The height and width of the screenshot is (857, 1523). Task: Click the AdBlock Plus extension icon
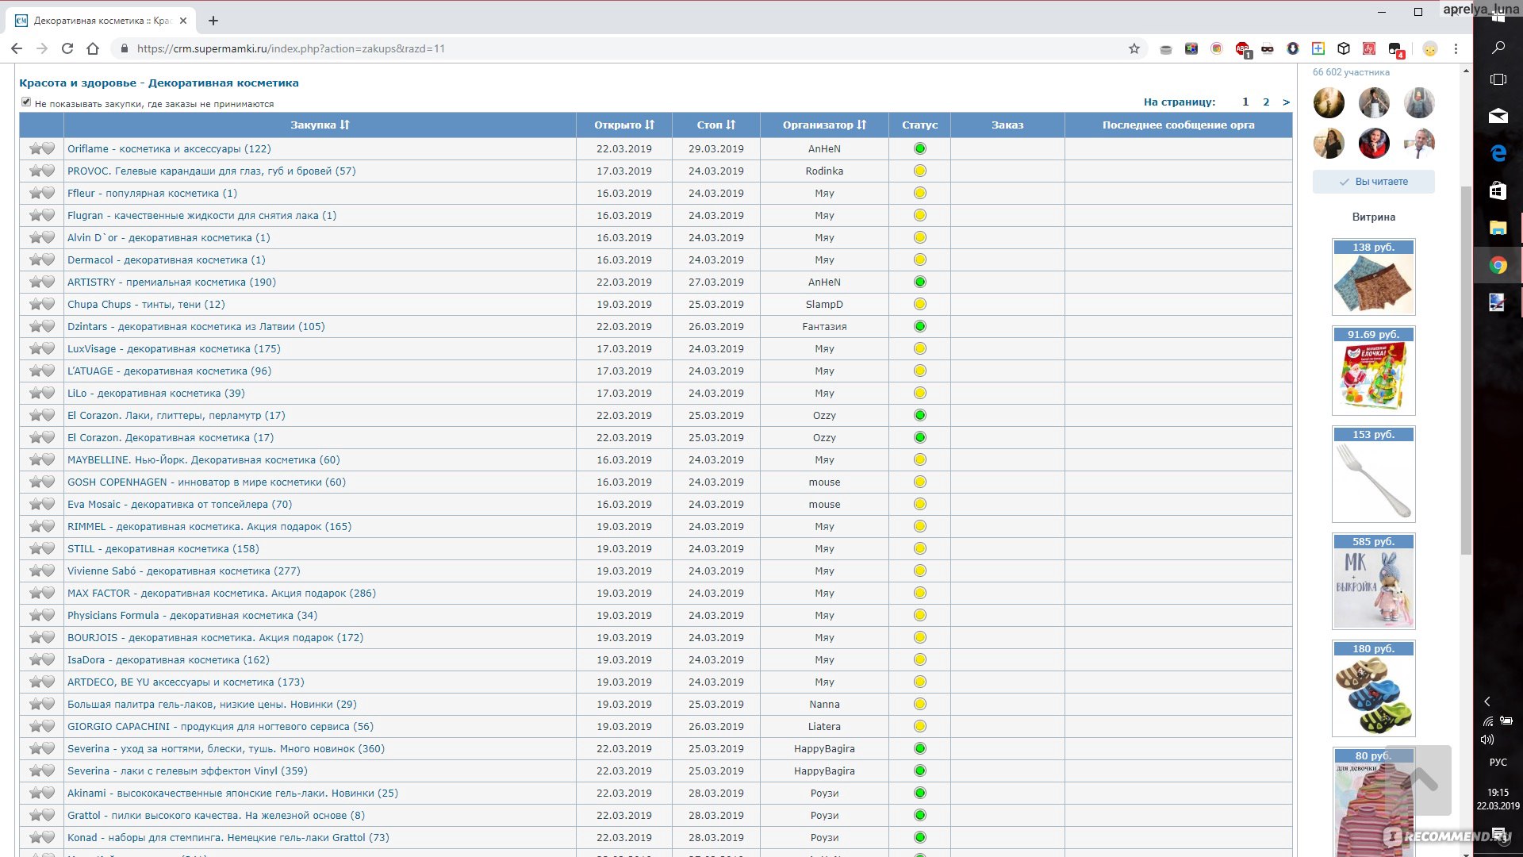[x=1242, y=49]
